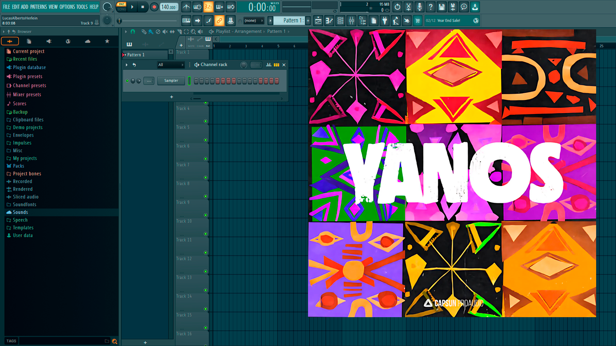Toggle the overdub/blend recording icon
616x346 pixels.
click(x=220, y=7)
